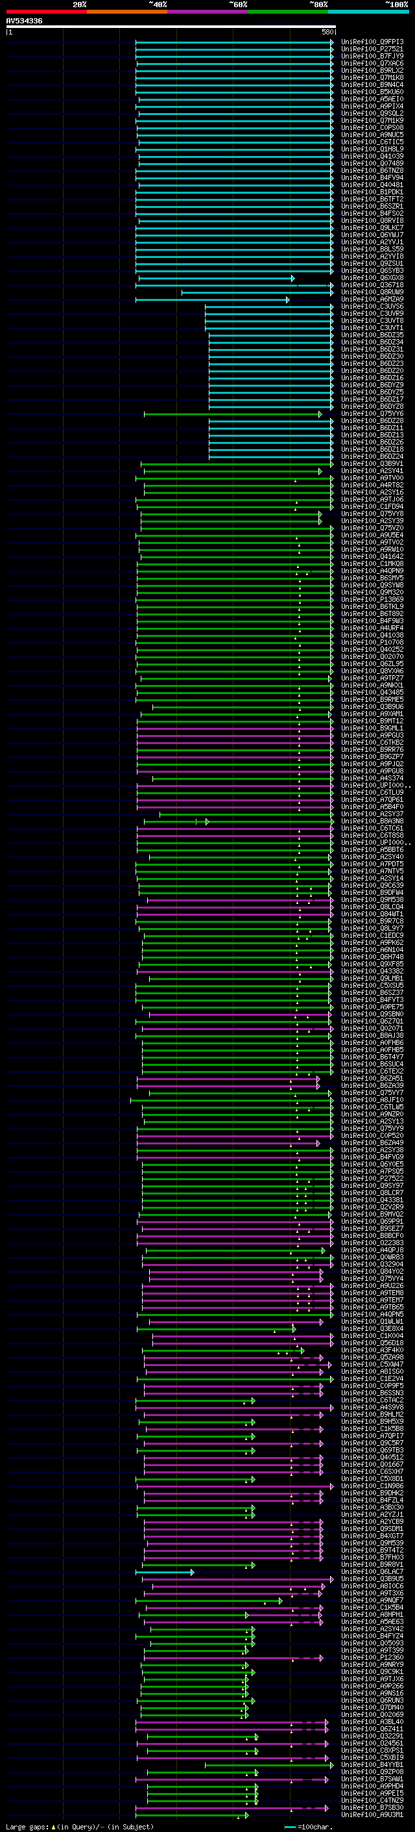Select label UniRef100_A9PIX4
The image size is (415, 1832).
pos(372,106)
